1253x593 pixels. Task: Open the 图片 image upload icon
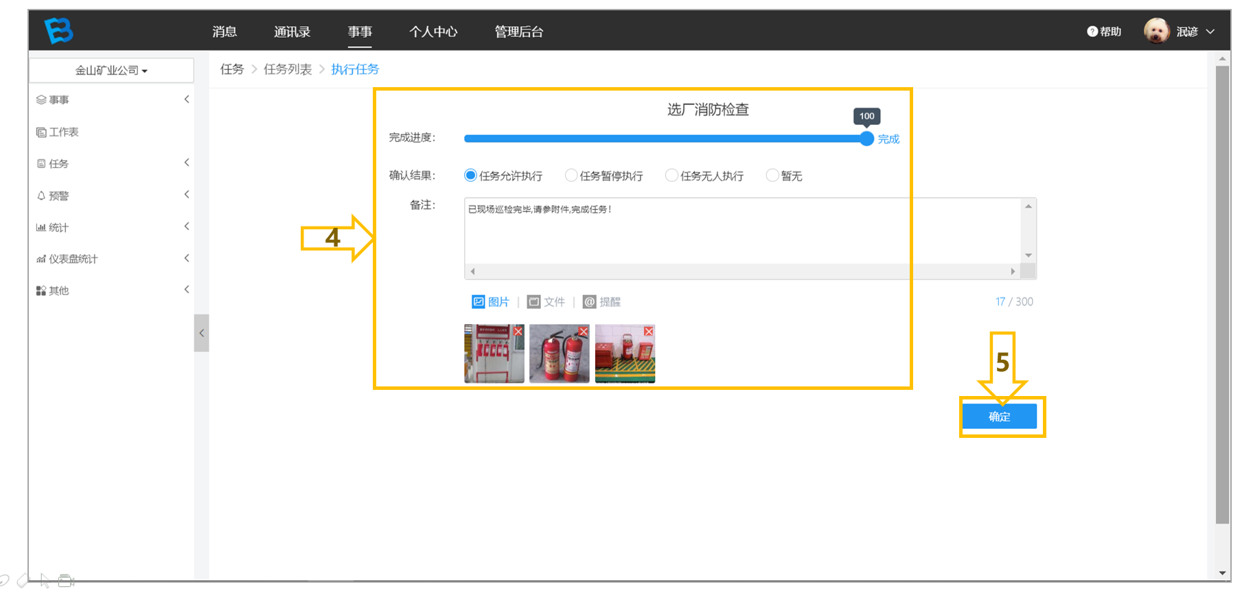[x=479, y=302]
